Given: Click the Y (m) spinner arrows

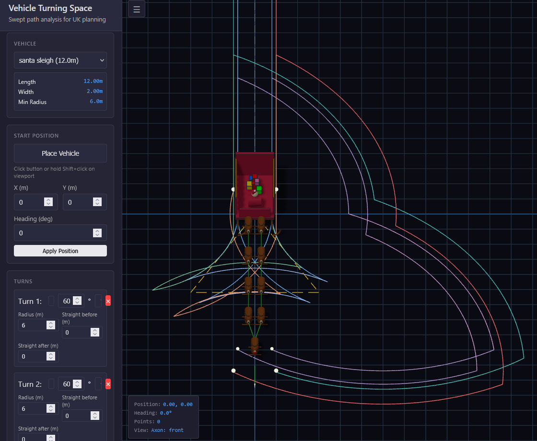Looking at the screenshot, I should coord(97,202).
